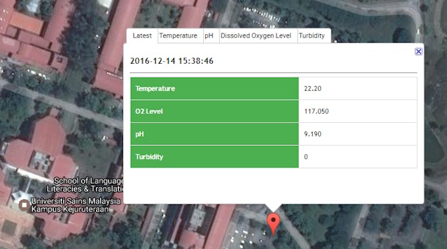447x249 pixels.
Task: Click the Kampus Kejuruteraan map label
Action: [x=70, y=209]
